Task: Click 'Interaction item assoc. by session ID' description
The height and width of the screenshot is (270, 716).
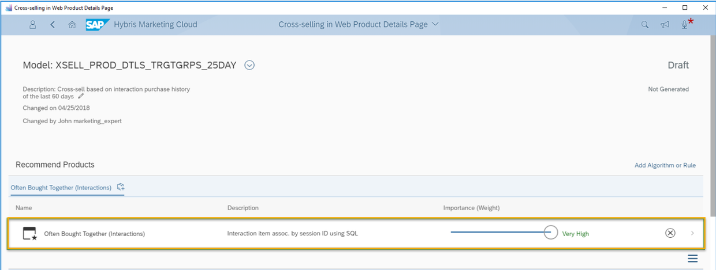Action: coord(292,233)
